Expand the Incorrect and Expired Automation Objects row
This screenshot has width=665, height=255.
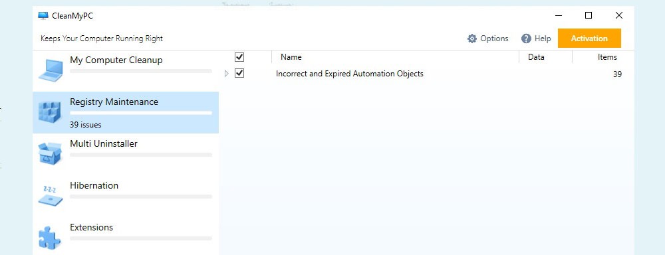[226, 74]
